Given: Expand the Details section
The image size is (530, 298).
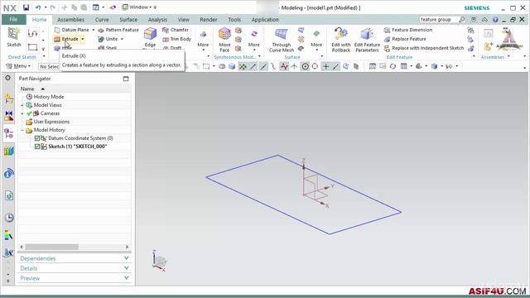Looking at the screenshot, I should pos(74,268).
